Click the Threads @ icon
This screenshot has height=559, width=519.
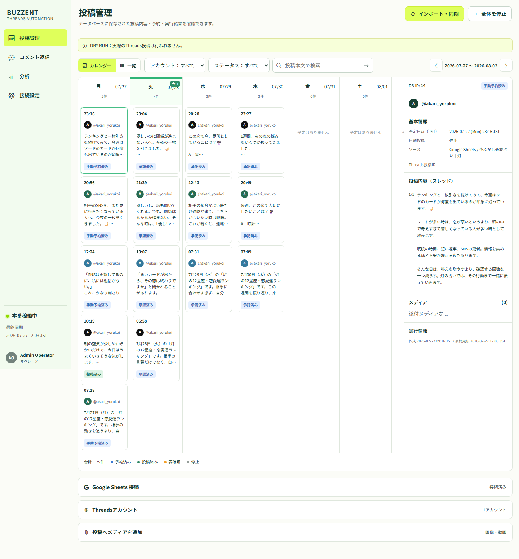pyautogui.click(x=86, y=510)
